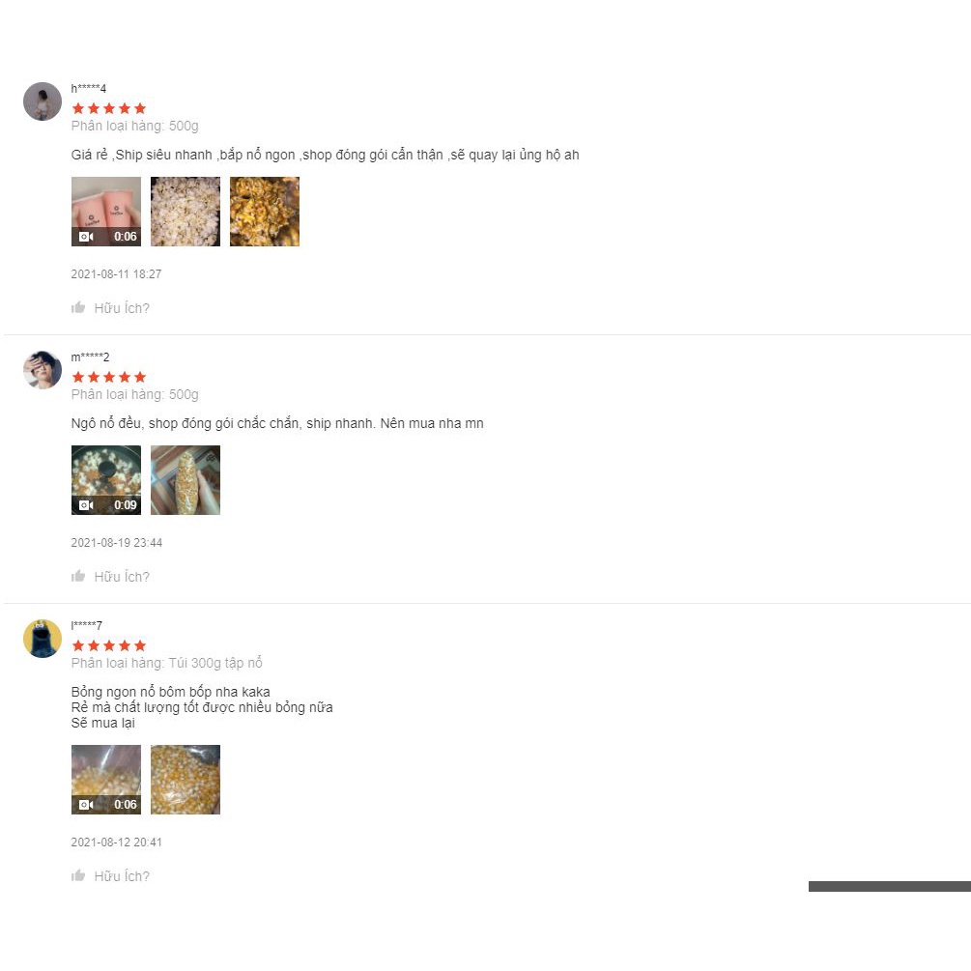
Task: Click thumbs-up icon on h*****4's review
Action: [78, 308]
